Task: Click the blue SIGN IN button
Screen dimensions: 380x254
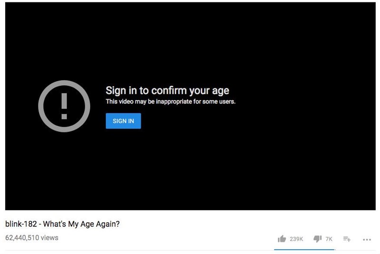Action: (123, 121)
